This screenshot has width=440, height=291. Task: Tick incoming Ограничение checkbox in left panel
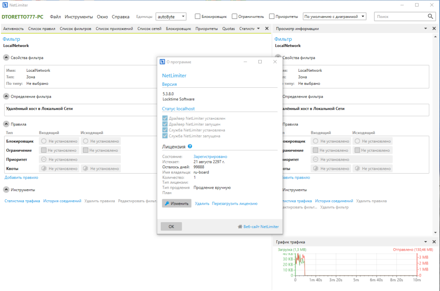[x=44, y=150]
